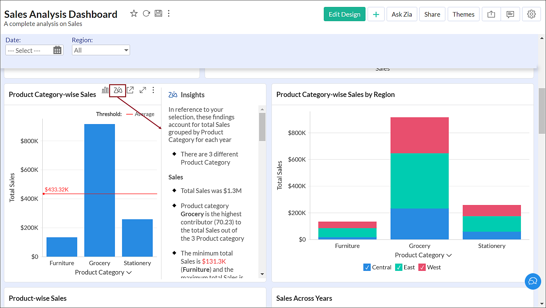Screen dimensions: 546x308
Task: Open the settings gear icon
Action: (x=531, y=14)
